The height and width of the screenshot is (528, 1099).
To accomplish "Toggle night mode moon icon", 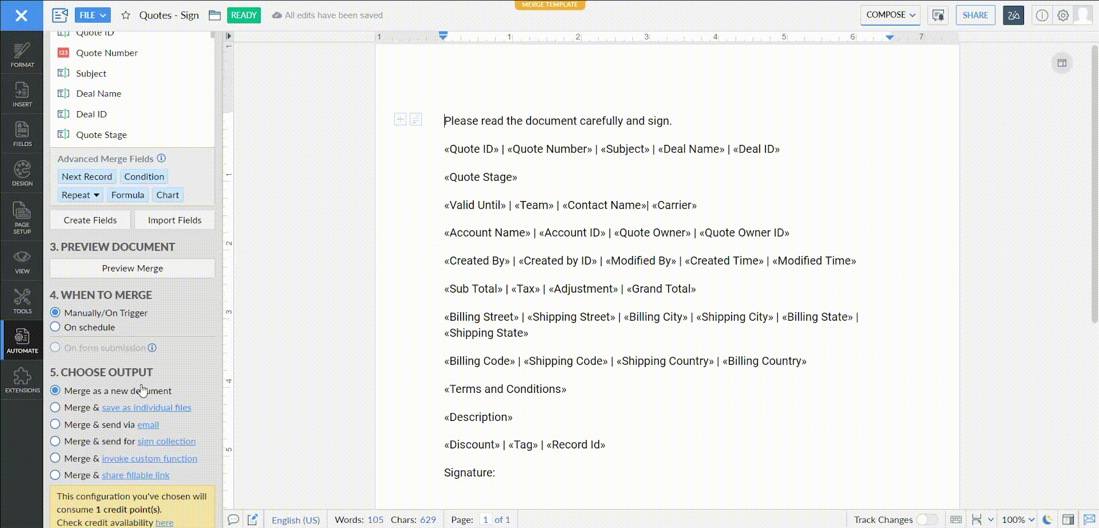I will coord(1047,519).
